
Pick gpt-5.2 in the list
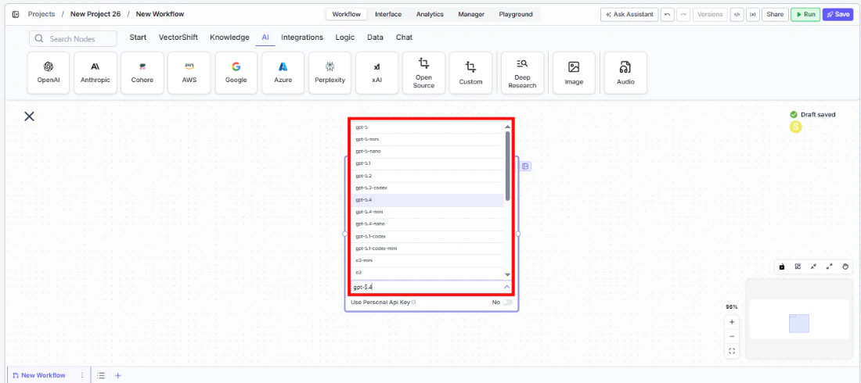point(427,176)
